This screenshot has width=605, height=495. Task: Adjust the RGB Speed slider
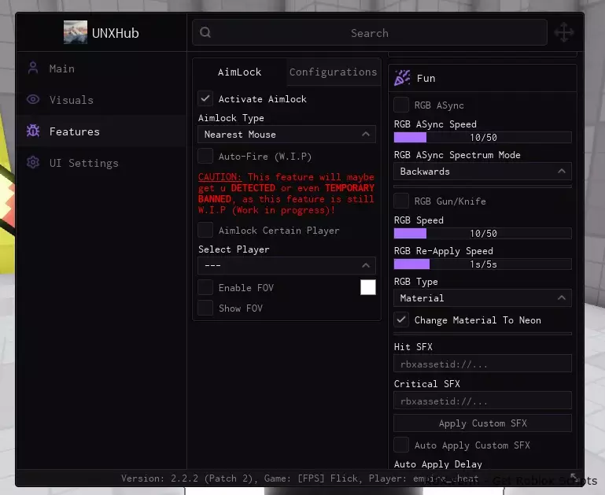pos(482,234)
